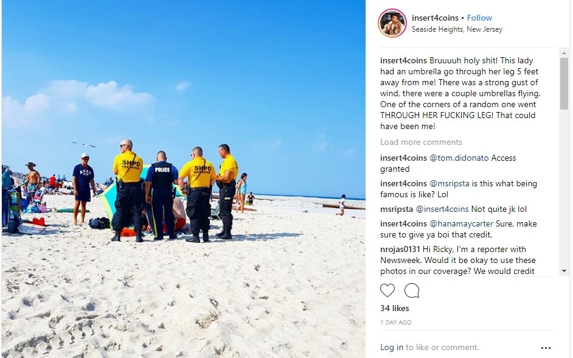Screen dimensions: 573x358
Task: Follow the insert4coins account
Action: pyautogui.click(x=479, y=18)
